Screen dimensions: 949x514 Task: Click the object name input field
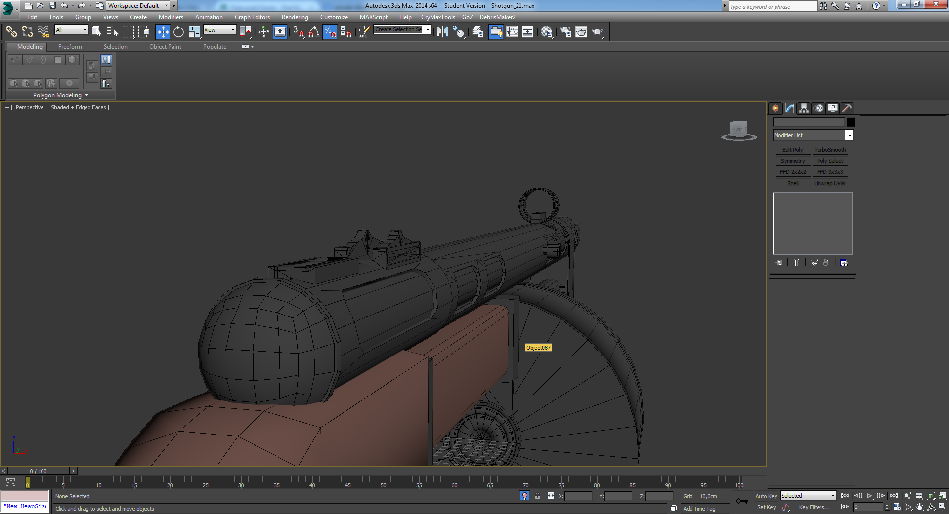coord(809,122)
